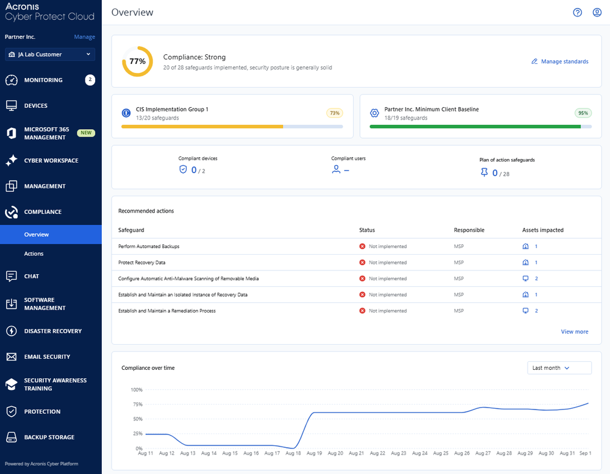Click the Email Security envelope icon
Screen dimensions: 610x474
pos(11,356)
